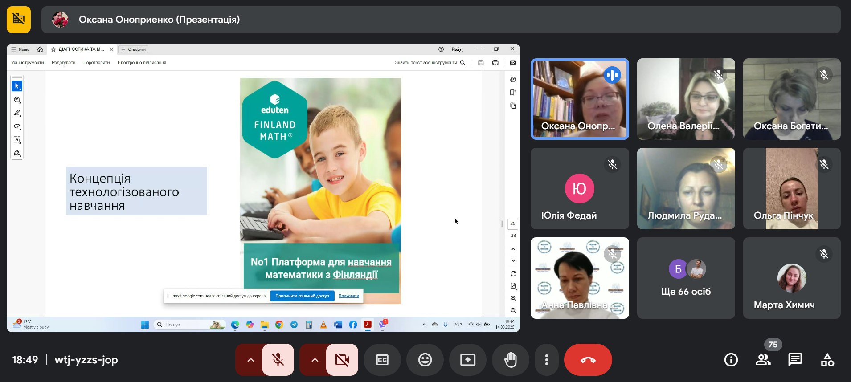Select the text box tool
This screenshot has width=851, height=382.
[x=17, y=140]
